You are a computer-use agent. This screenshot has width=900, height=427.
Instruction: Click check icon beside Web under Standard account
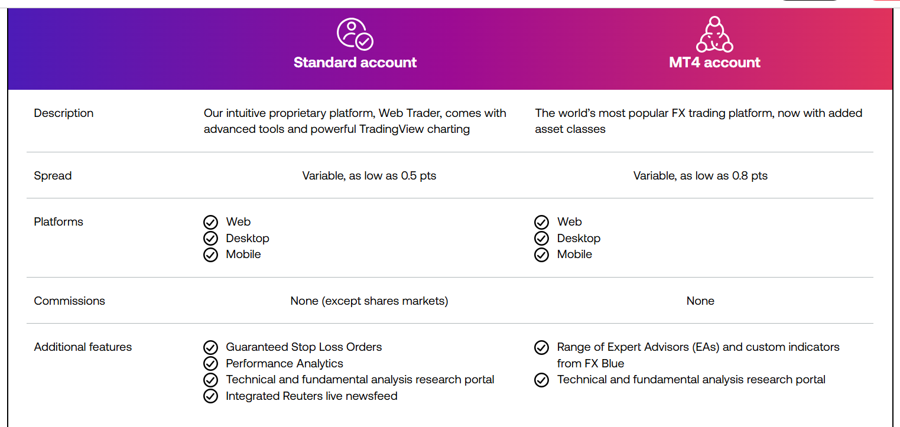(211, 223)
